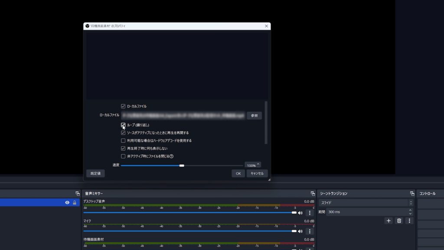444x250 pixels.
Task: Enable 利用可能な場合はハードウェアデコードを使用する checkbox
Action: coord(123,141)
